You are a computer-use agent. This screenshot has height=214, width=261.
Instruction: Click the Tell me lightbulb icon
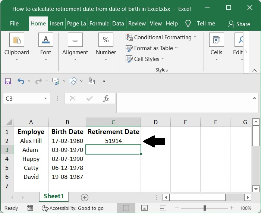[188, 24]
